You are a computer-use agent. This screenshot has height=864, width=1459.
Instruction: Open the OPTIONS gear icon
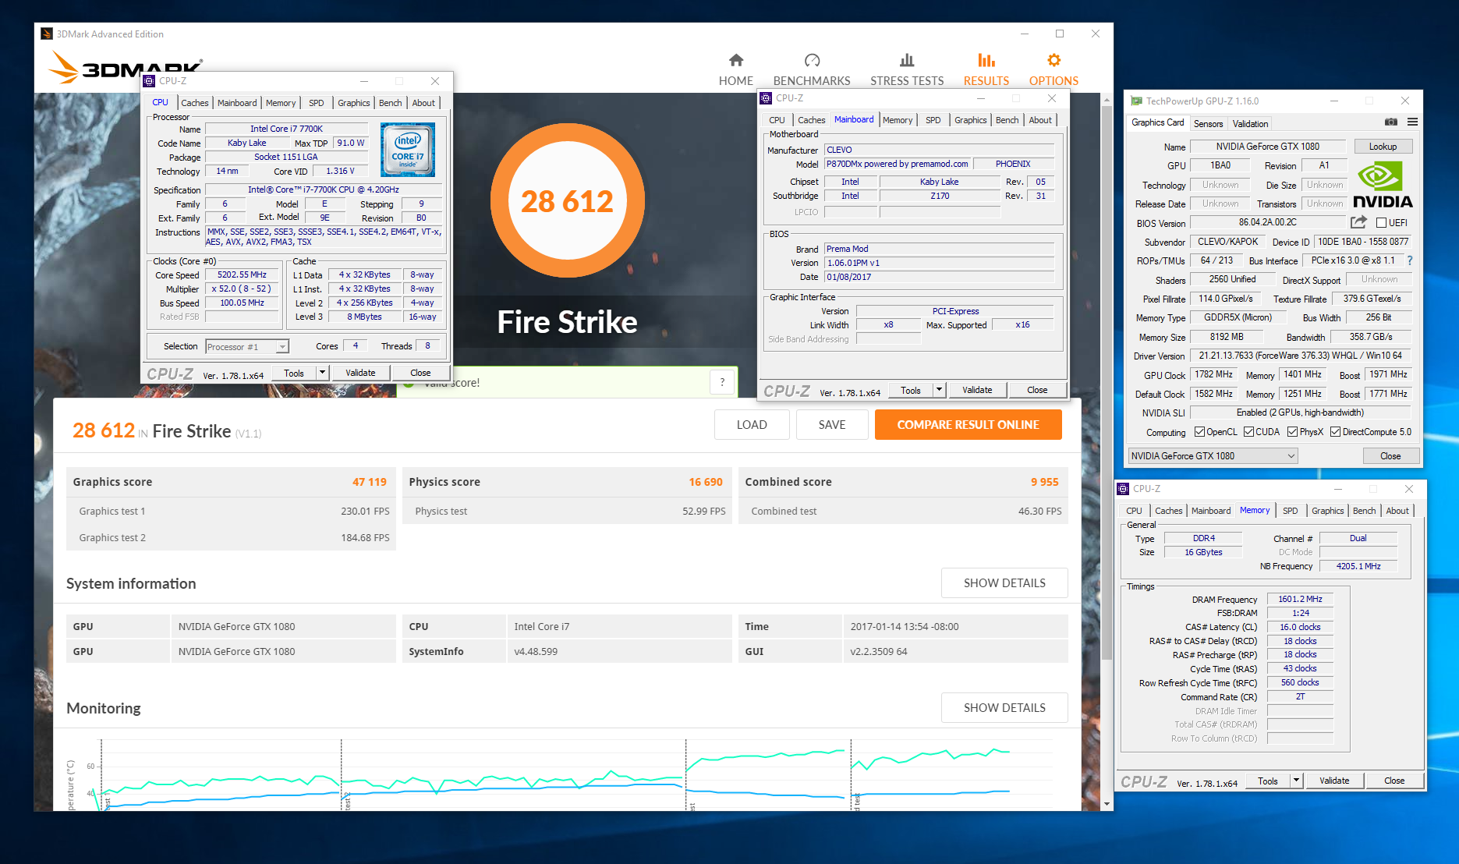click(1054, 60)
